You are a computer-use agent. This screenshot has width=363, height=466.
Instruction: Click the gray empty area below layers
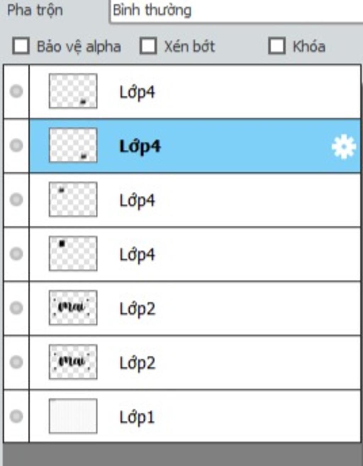click(x=181, y=455)
